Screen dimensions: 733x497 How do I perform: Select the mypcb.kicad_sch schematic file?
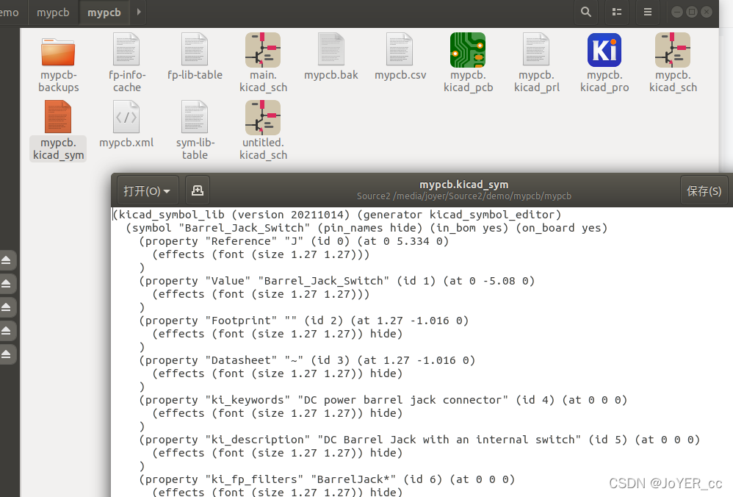673,49
